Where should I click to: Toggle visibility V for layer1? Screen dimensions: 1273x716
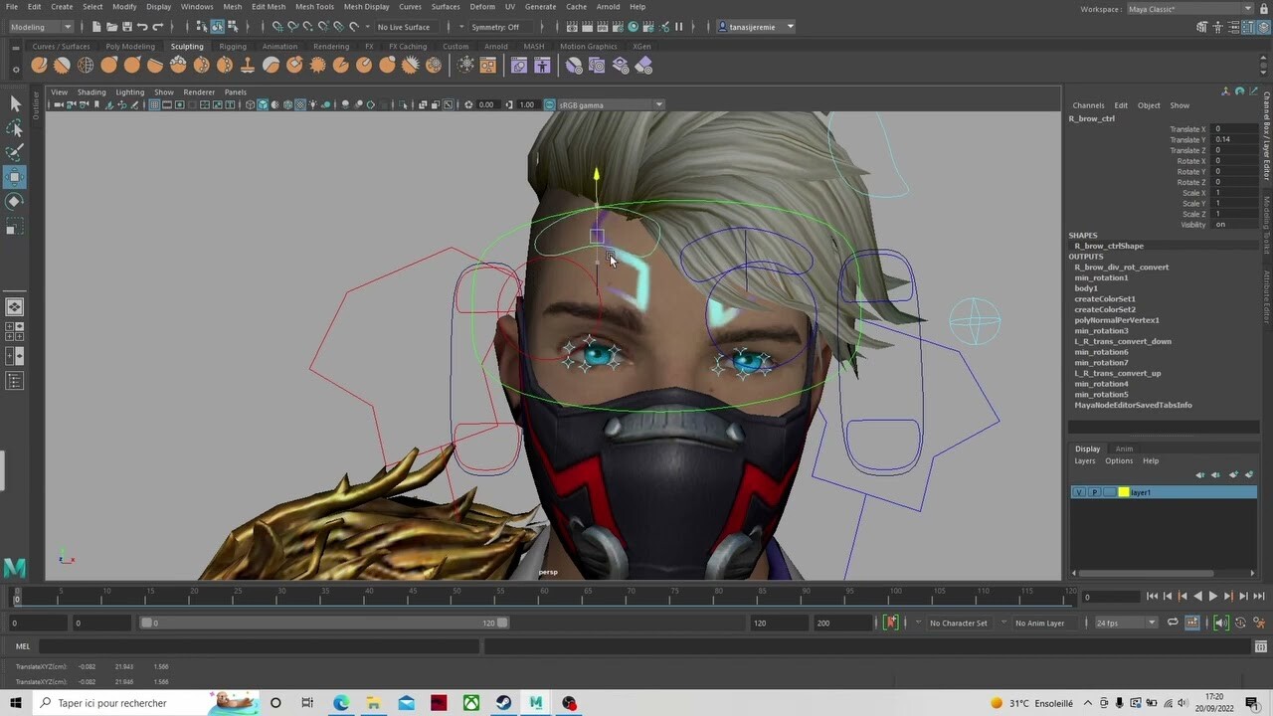(1079, 491)
